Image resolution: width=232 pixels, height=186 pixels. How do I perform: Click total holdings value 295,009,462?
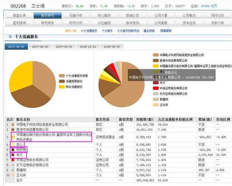pyautogui.click(x=145, y=180)
